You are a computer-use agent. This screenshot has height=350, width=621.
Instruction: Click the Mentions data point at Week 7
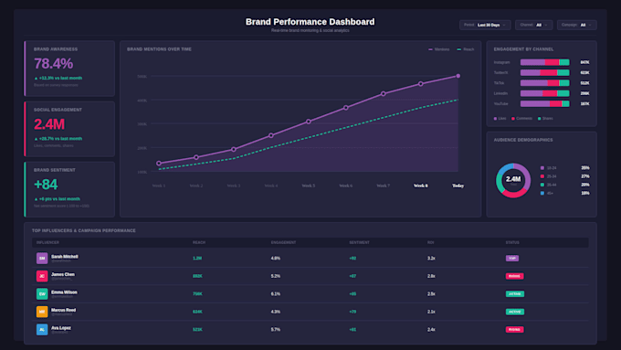click(x=383, y=94)
